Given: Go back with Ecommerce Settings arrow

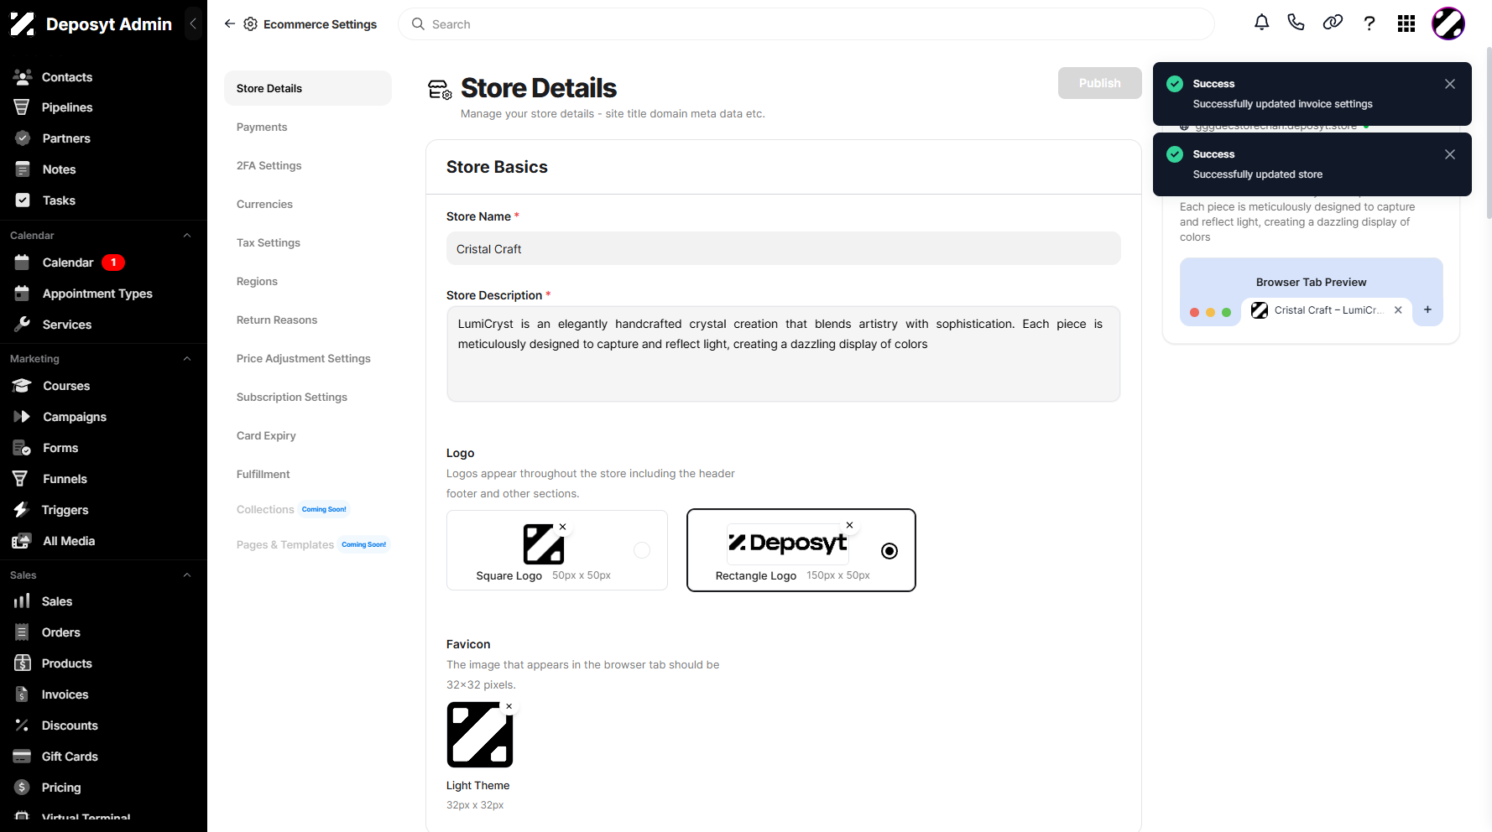Looking at the screenshot, I should click(x=230, y=23).
